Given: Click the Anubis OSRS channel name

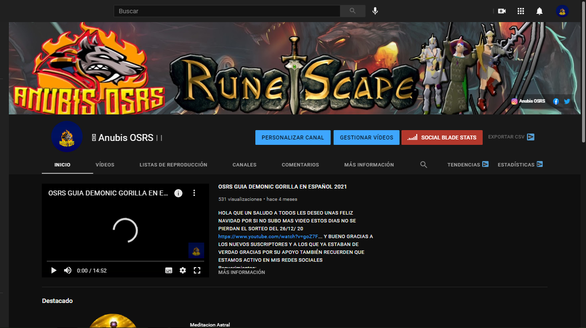Looking at the screenshot, I should 125,137.
